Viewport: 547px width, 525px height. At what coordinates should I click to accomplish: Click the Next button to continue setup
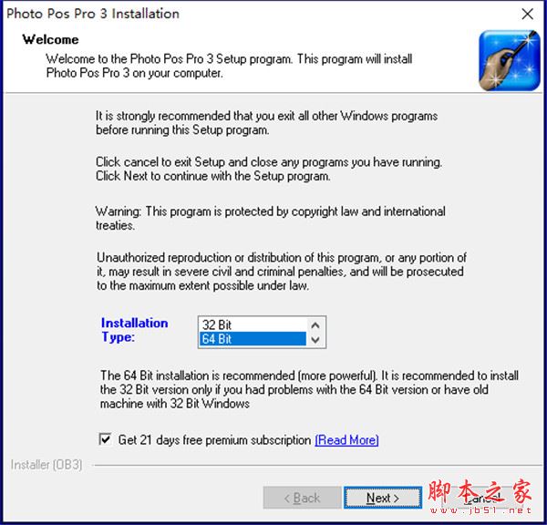point(382,498)
